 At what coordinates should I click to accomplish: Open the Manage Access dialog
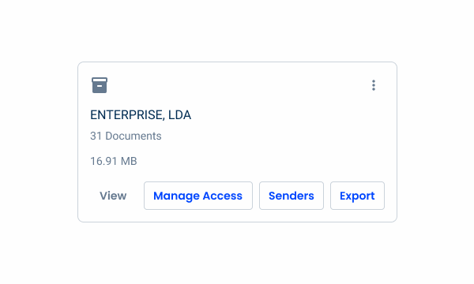198,196
